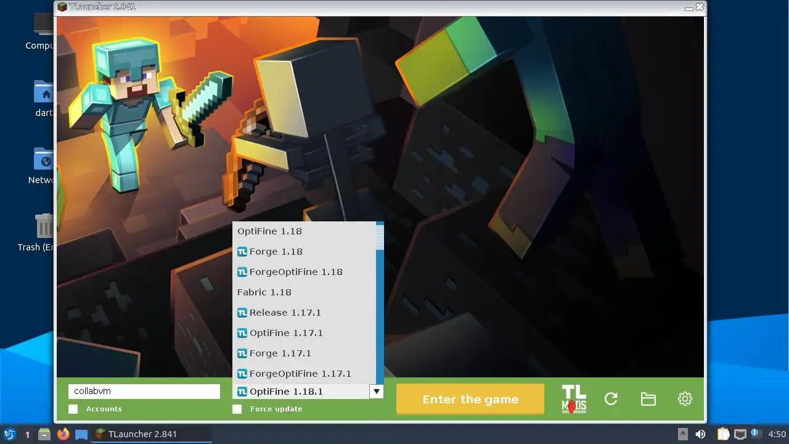Minimize the TLauncher window
The width and height of the screenshot is (789, 444).
pyautogui.click(x=689, y=8)
